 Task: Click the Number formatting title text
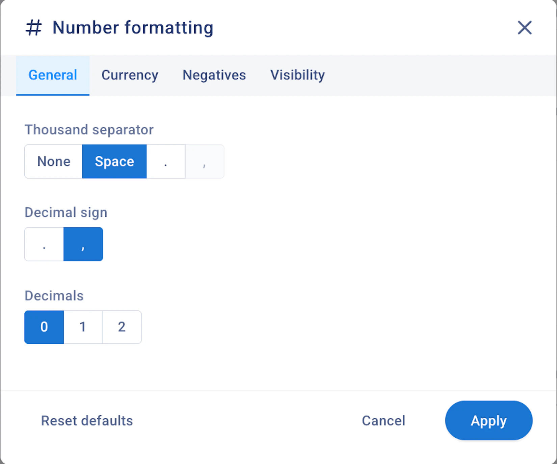point(133,28)
